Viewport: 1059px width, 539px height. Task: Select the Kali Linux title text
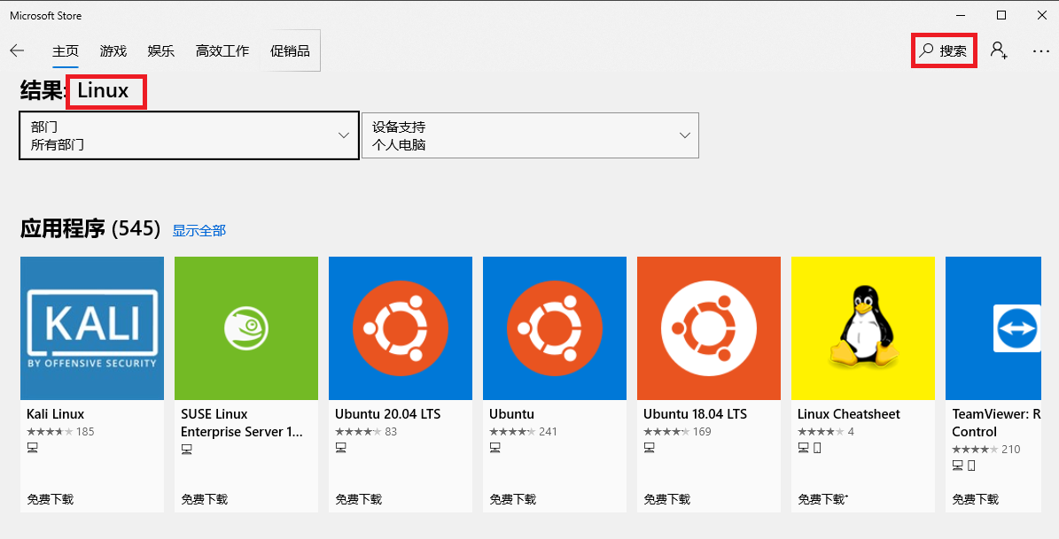55,414
